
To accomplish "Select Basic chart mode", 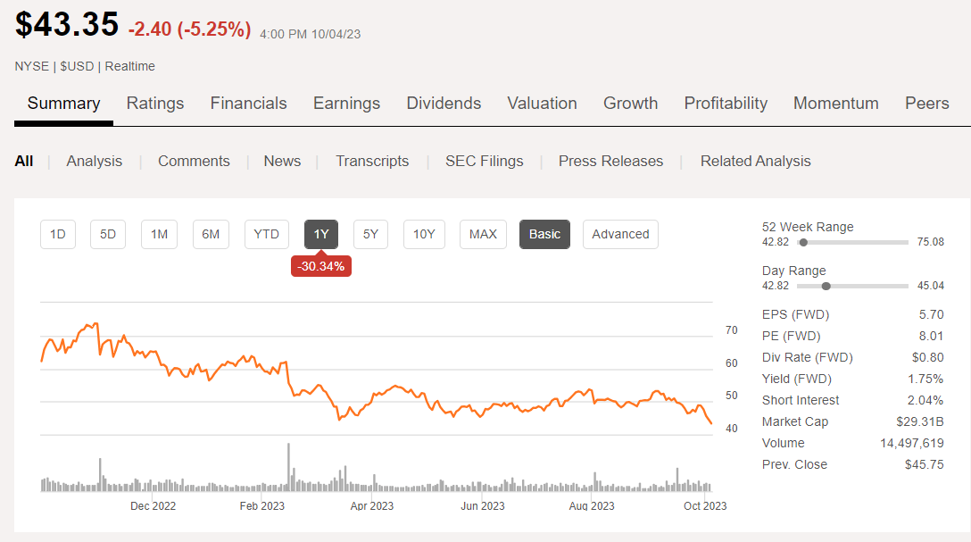I will coord(544,234).
